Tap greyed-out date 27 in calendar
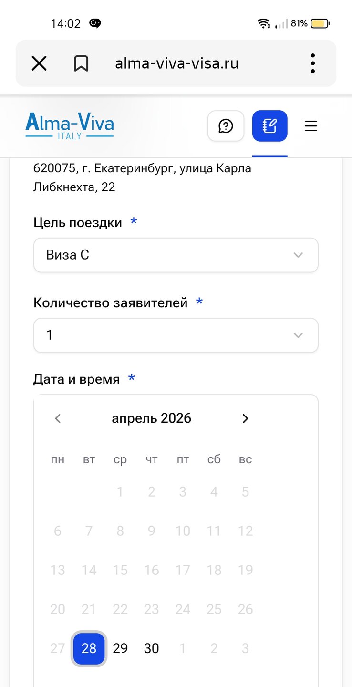Image resolution: width=352 pixels, height=687 pixels. (x=58, y=648)
